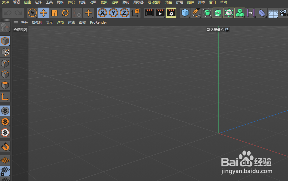The height and width of the screenshot is (181, 288).
Task: Select the orange place-cross tool
Action: pyautogui.click(x=88, y=13)
